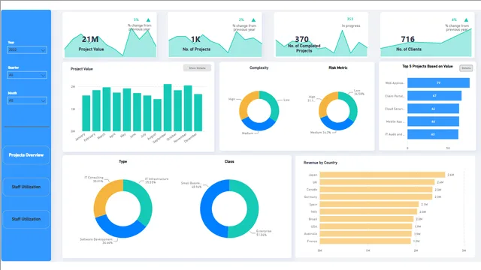Select the Spain bar in Revenue by Country
The image size is (481, 270).
pyautogui.click(x=369, y=204)
